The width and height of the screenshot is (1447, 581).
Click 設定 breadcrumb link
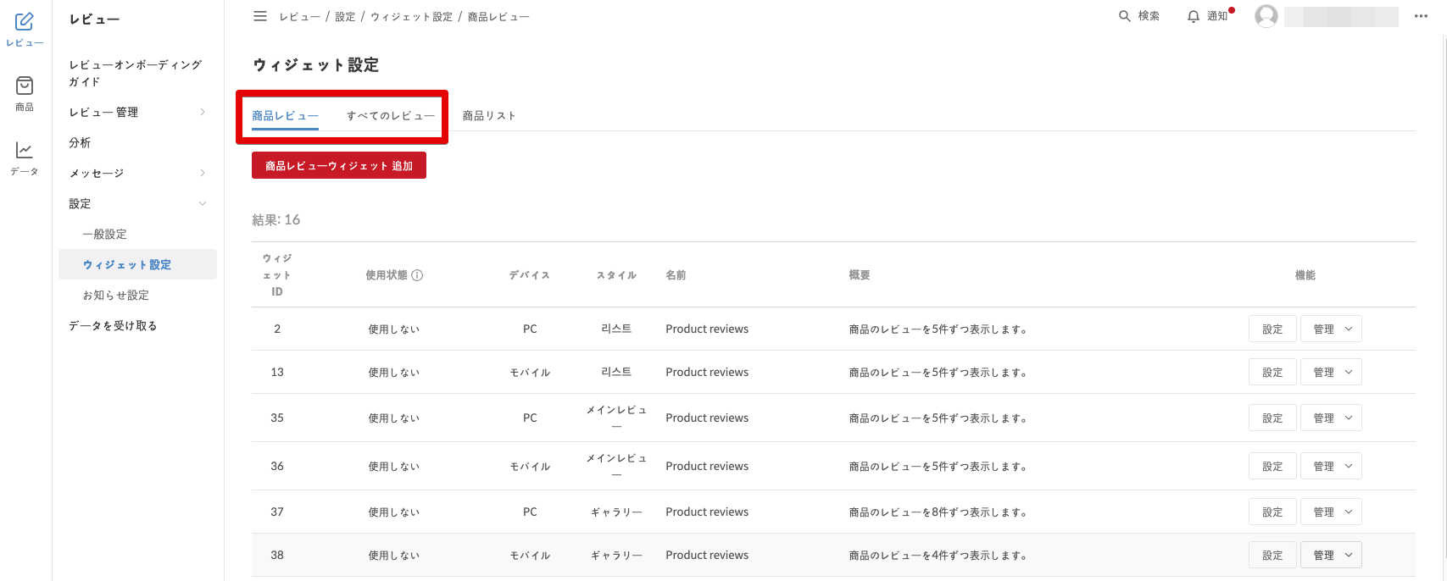[x=345, y=17]
